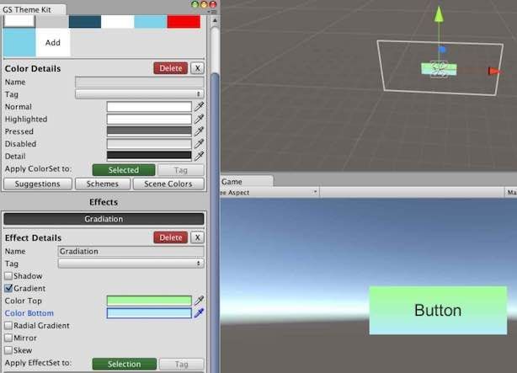Image resolution: width=517 pixels, height=373 pixels.
Task: Open the Color Bottom blue field
Action: click(x=149, y=313)
